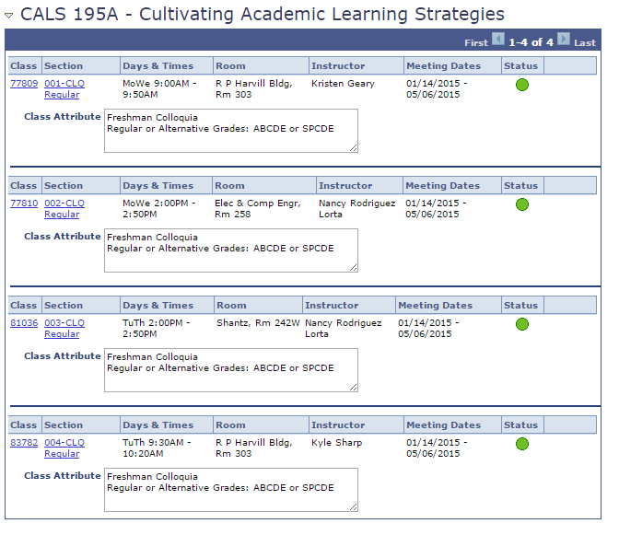
Task: Open class number 77809 link
Action: click(x=24, y=84)
